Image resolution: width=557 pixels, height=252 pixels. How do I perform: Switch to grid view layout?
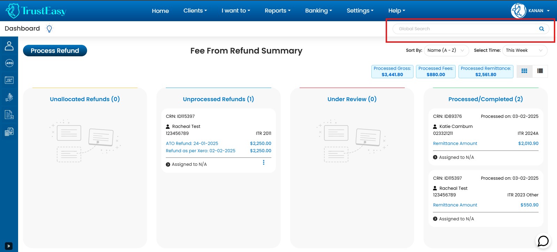click(x=524, y=71)
